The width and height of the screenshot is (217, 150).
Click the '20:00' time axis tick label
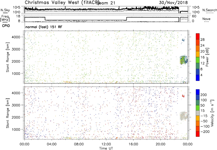[x=161, y=144]
